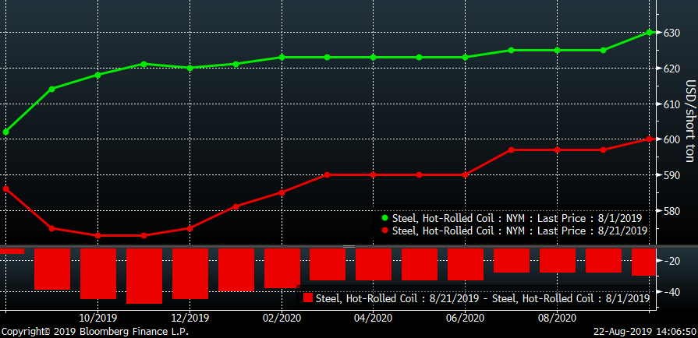This screenshot has height=338, width=698.
Task: Click the red legend marker for 8/21/2019 series
Action: [x=384, y=231]
